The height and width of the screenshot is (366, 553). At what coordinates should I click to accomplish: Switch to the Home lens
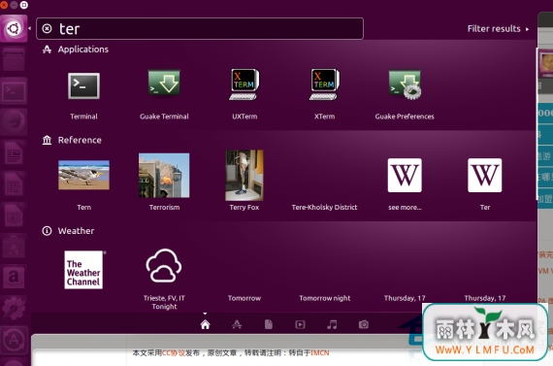206,324
